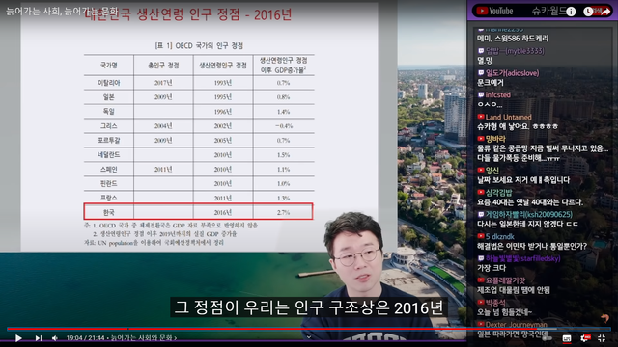Open the player settings gear

click(x=585, y=338)
